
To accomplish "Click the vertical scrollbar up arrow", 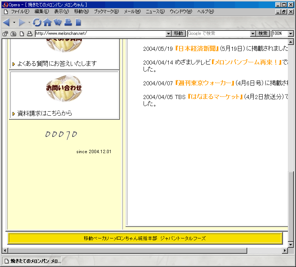I will tap(291, 42).
